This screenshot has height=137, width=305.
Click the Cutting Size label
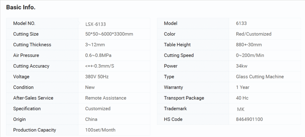[x=26, y=34]
